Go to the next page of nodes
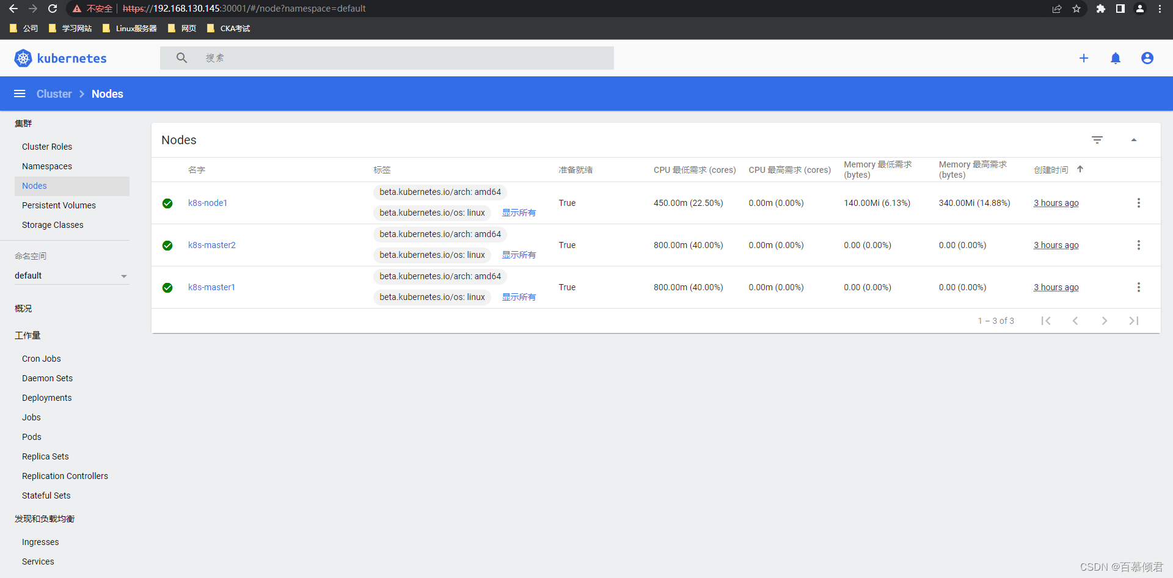This screenshot has width=1173, height=578. [x=1105, y=321]
